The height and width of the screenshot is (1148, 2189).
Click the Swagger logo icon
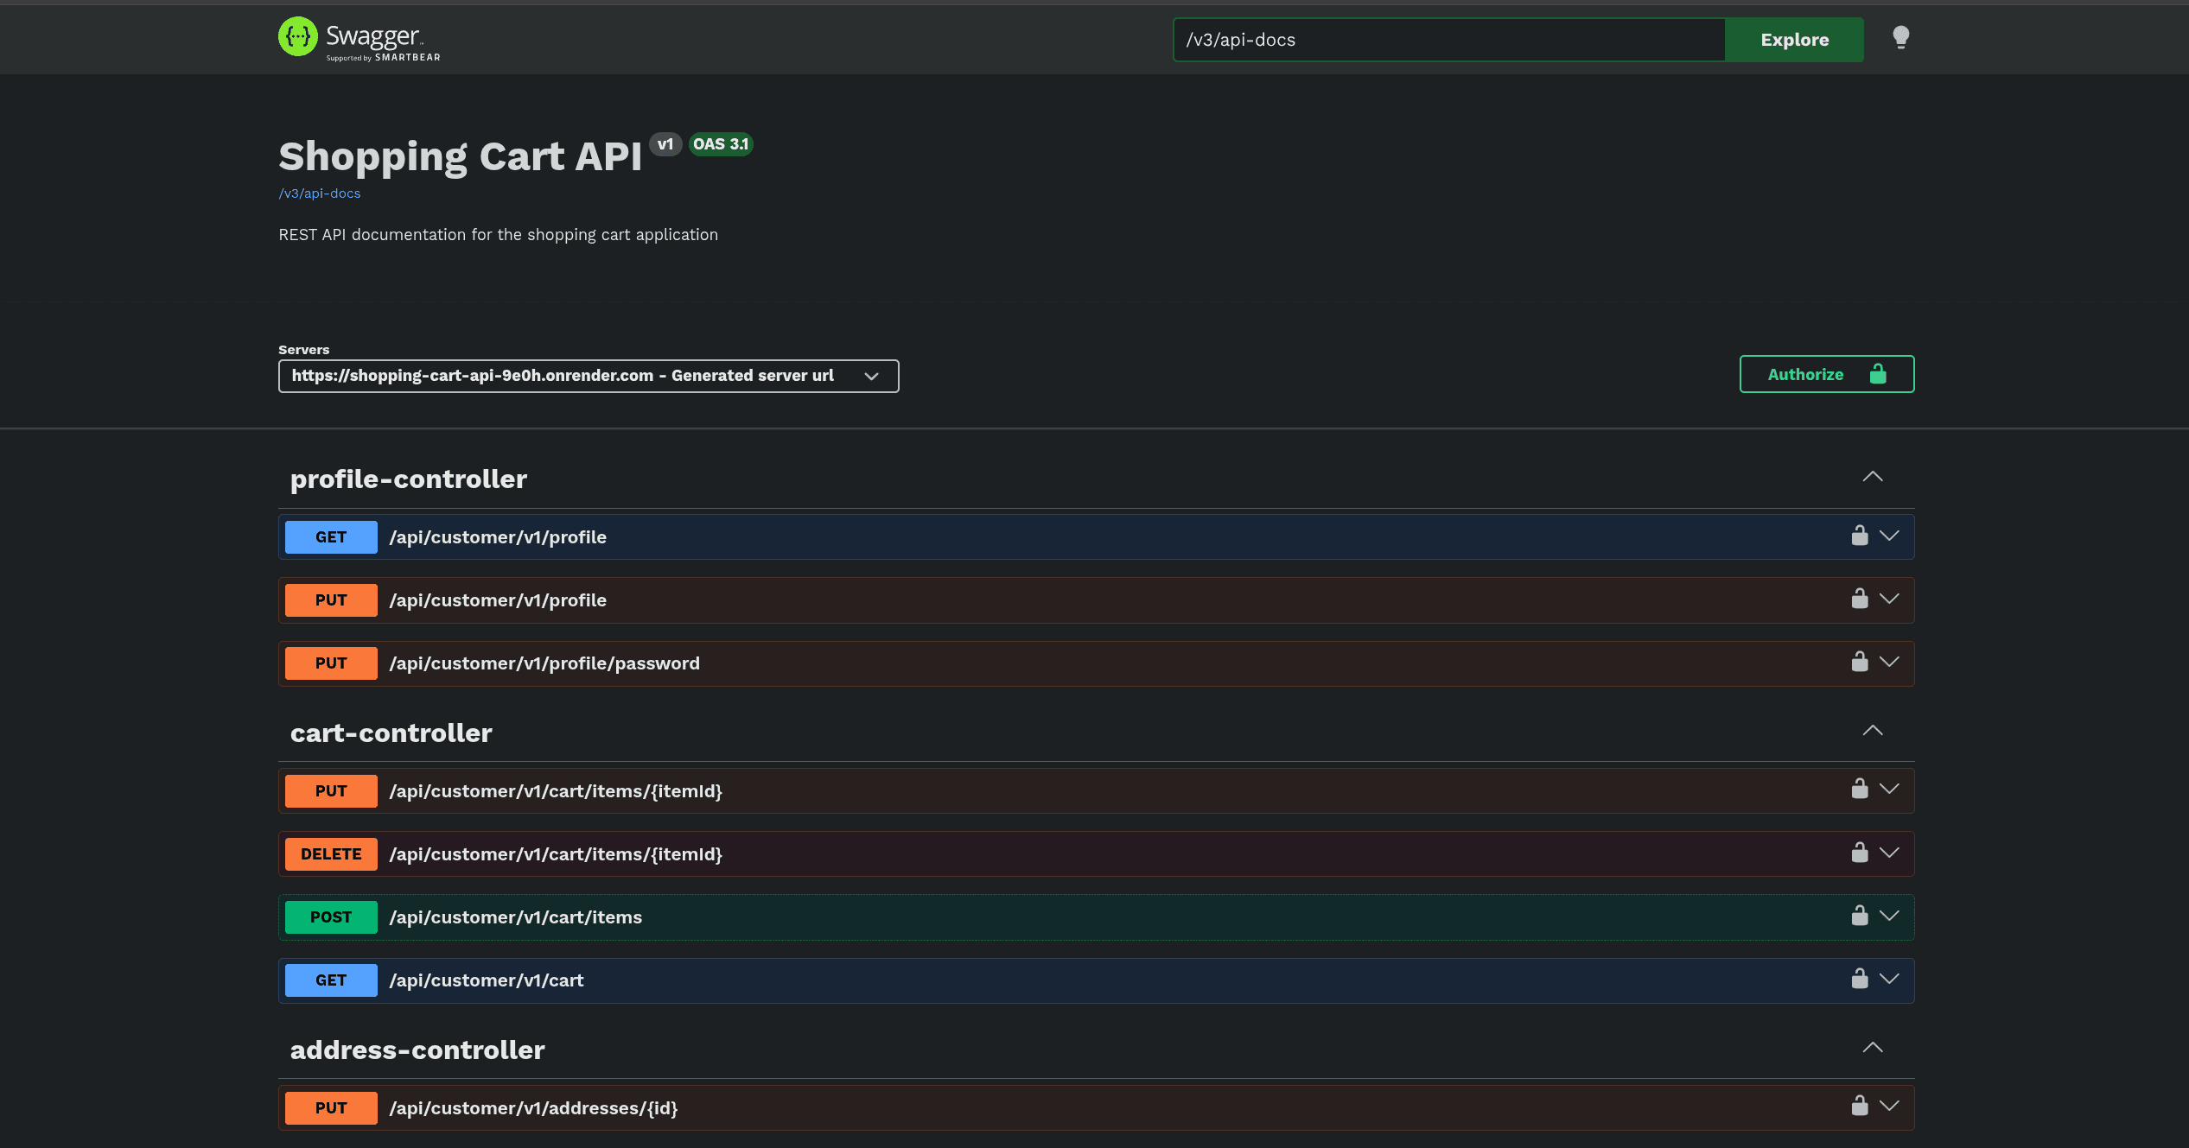[297, 37]
